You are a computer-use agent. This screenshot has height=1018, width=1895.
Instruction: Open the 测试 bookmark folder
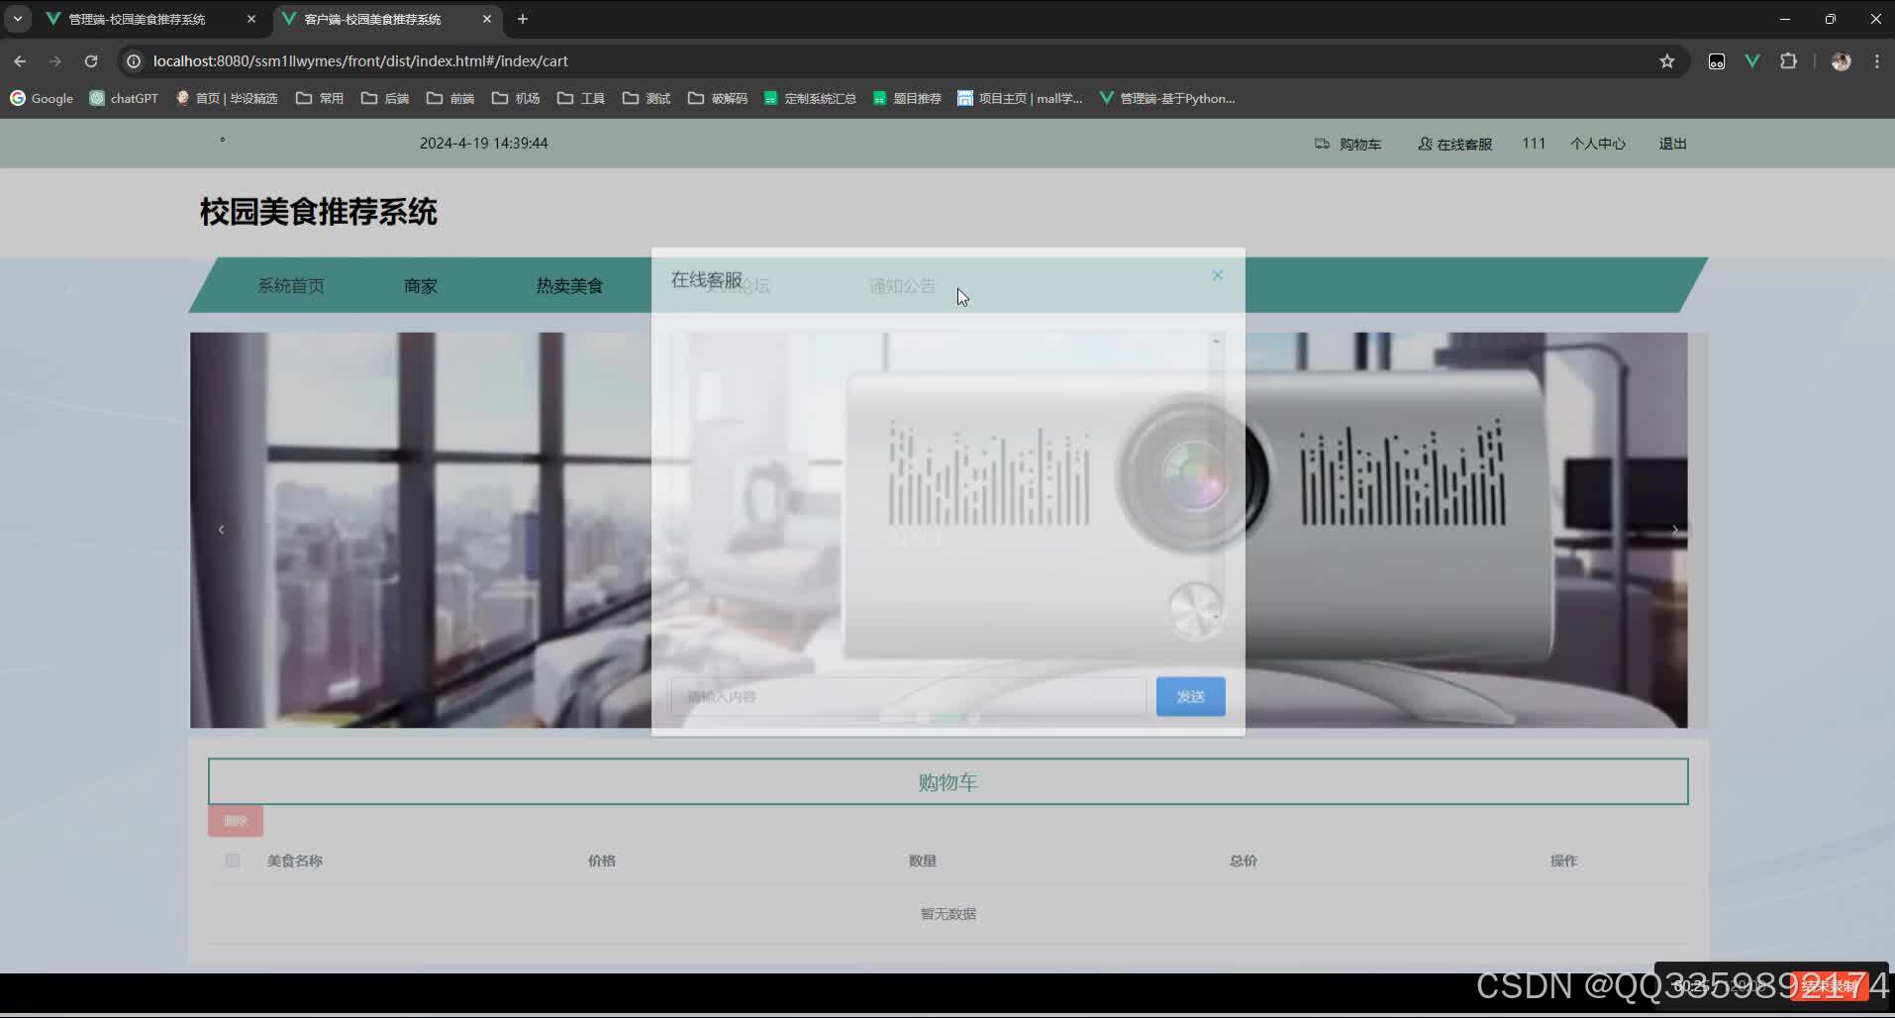pyautogui.click(x=647, y=98)
